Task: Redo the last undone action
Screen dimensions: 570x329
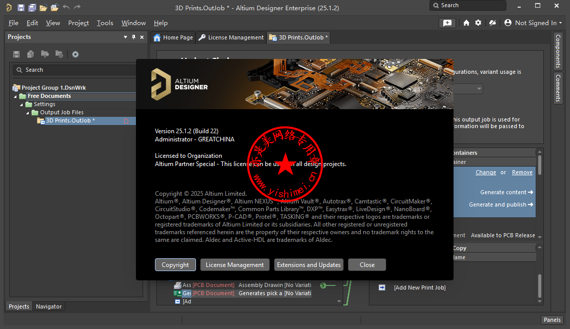Action: tap(77, 7)
